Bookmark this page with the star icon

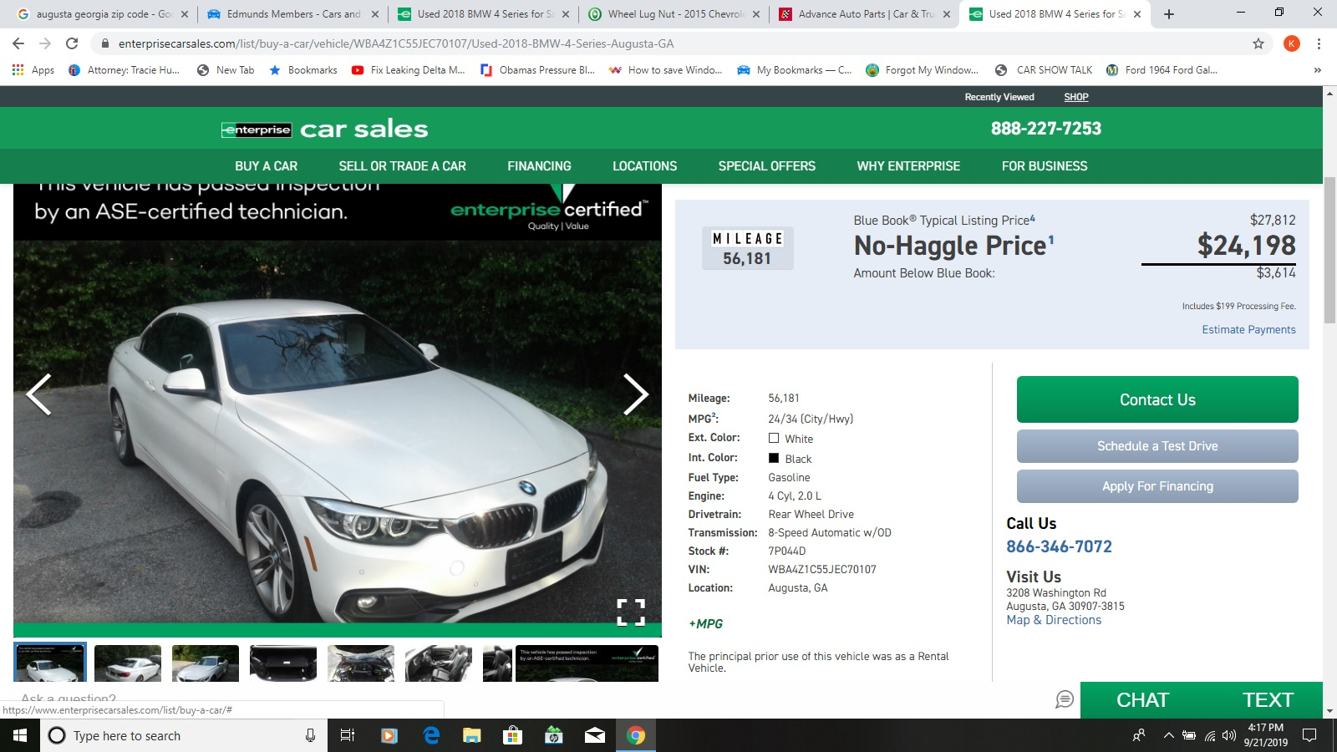click(x=1258, y=43)
